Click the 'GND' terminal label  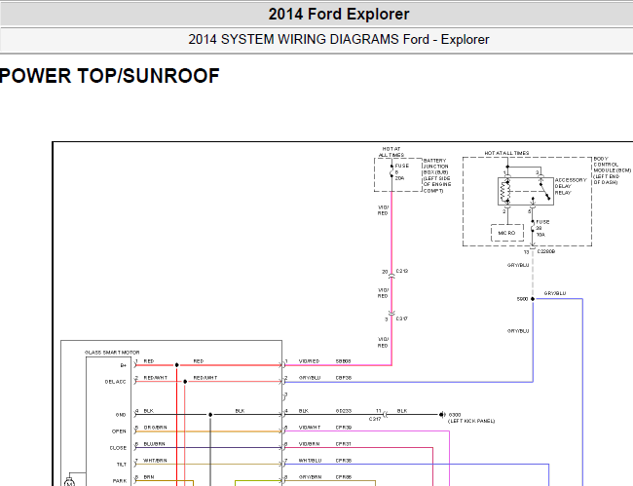[x=121, y=415]
